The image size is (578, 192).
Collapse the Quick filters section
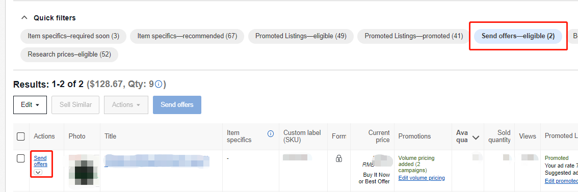[24, 18]
